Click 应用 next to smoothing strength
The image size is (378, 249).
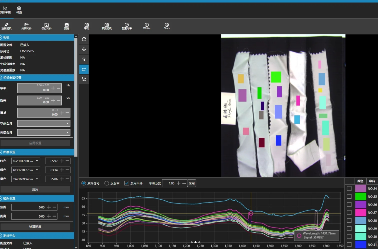(x=191, y=183)
